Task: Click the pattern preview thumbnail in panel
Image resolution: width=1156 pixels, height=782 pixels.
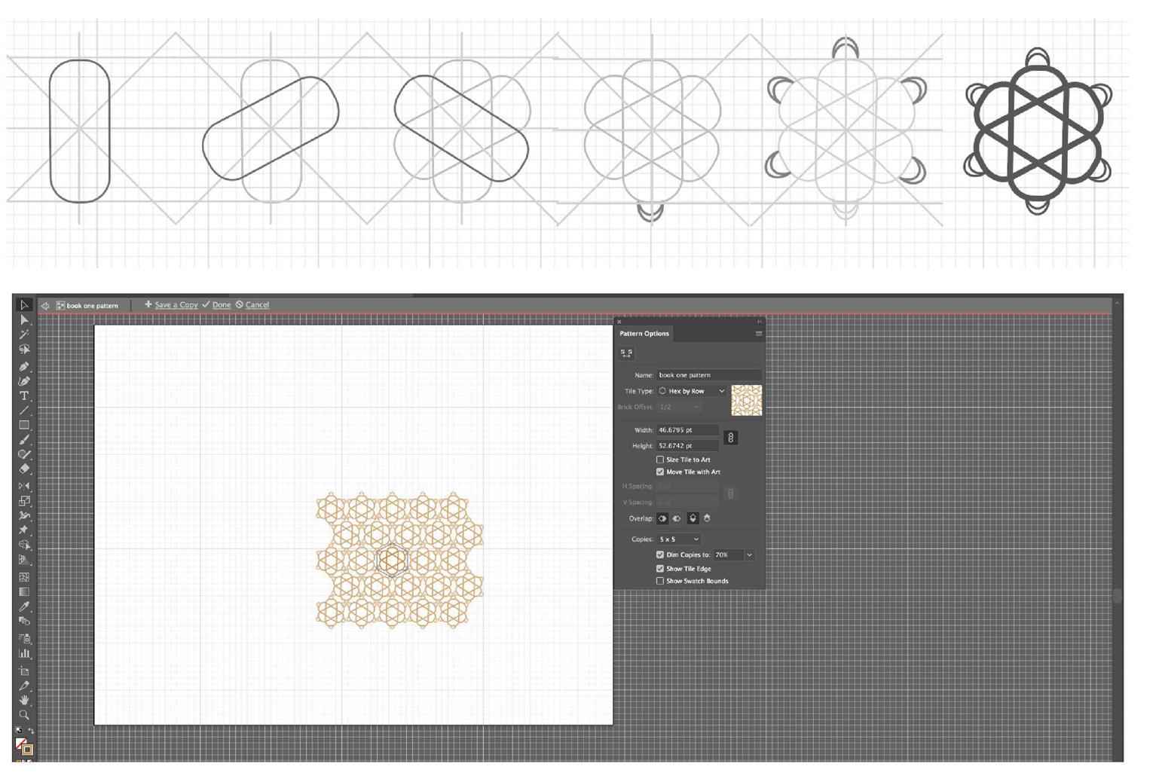Action: pyautogui.click(x=747, y=400)
